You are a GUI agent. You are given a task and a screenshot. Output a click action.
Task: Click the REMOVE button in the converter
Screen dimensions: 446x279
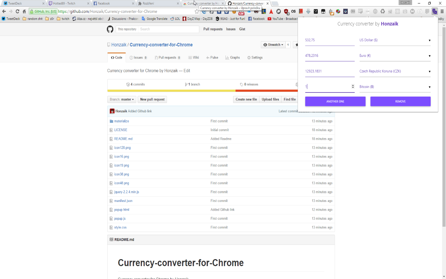point(400,101)
